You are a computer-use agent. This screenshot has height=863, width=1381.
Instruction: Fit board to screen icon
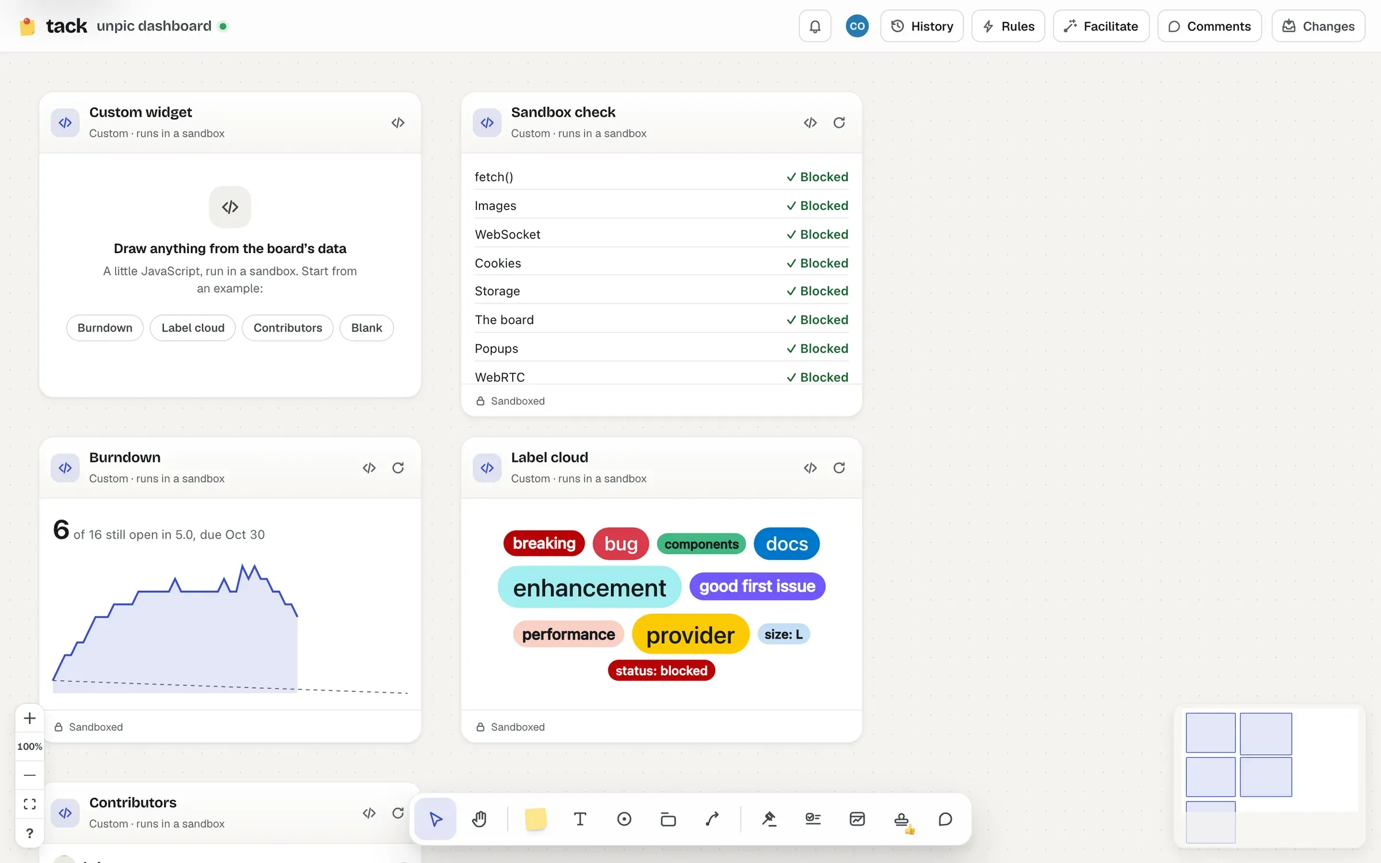29,804
